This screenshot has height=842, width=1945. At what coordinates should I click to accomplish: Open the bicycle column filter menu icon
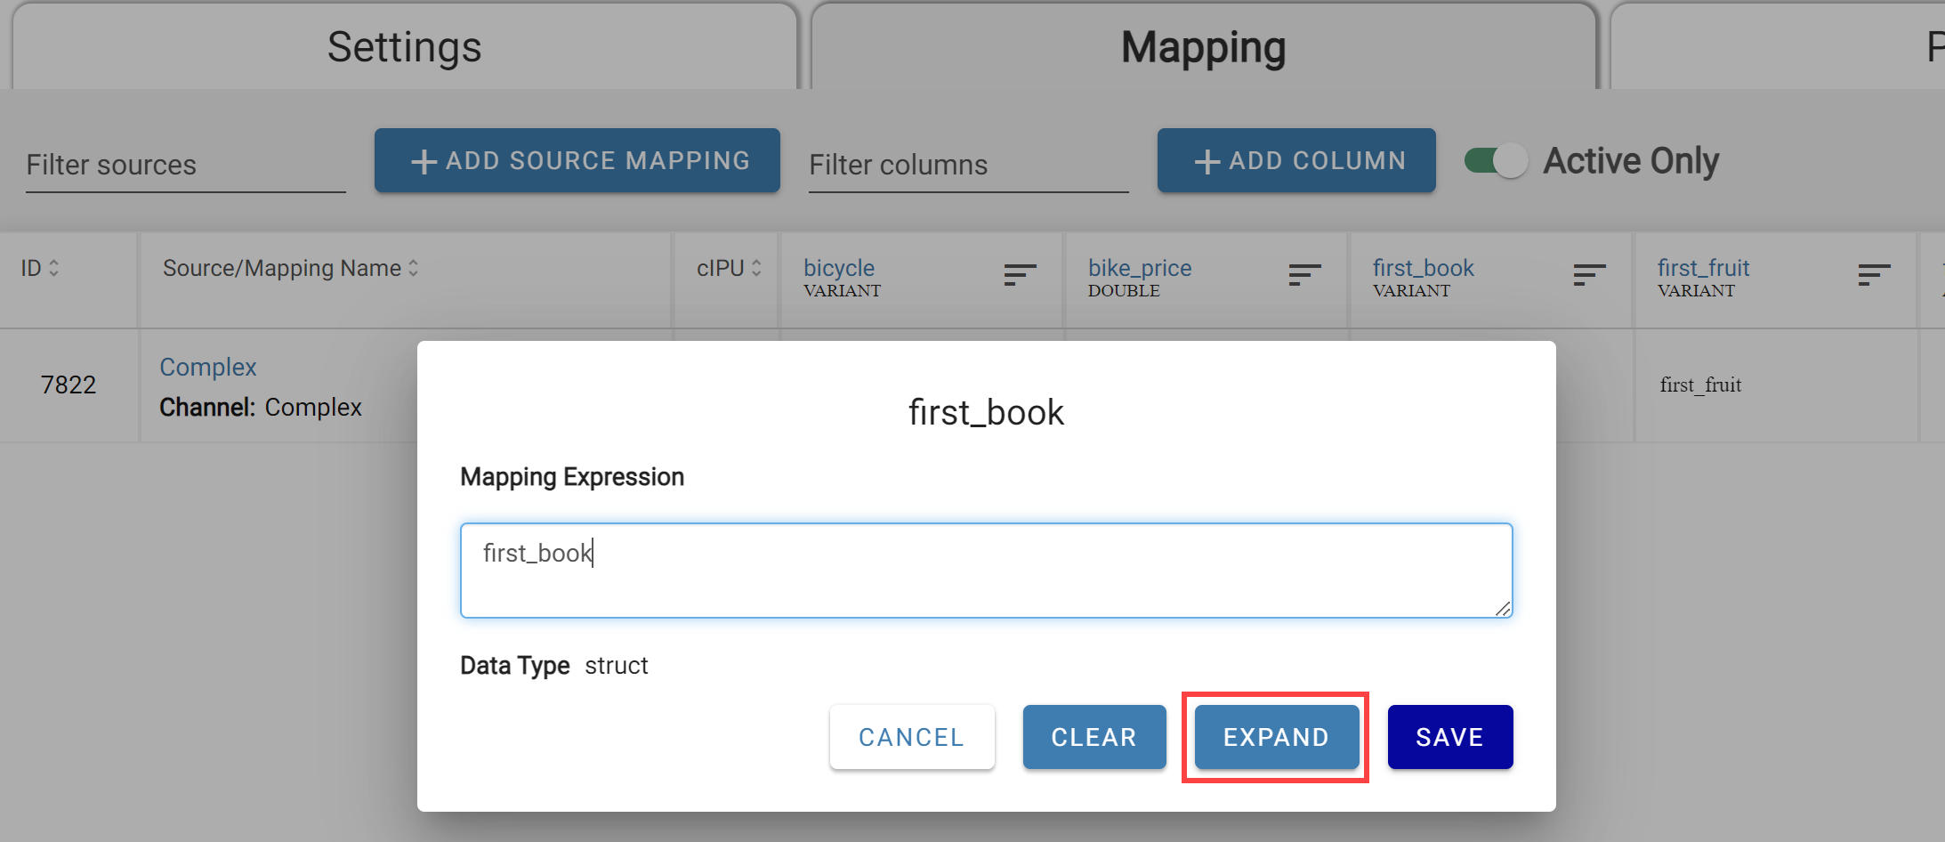click(x=1020, y=275)
